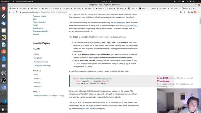The width and height of the screenshot is (201, 113).
Task: Click the Discord tray icon in top bar
Action: 183,1
